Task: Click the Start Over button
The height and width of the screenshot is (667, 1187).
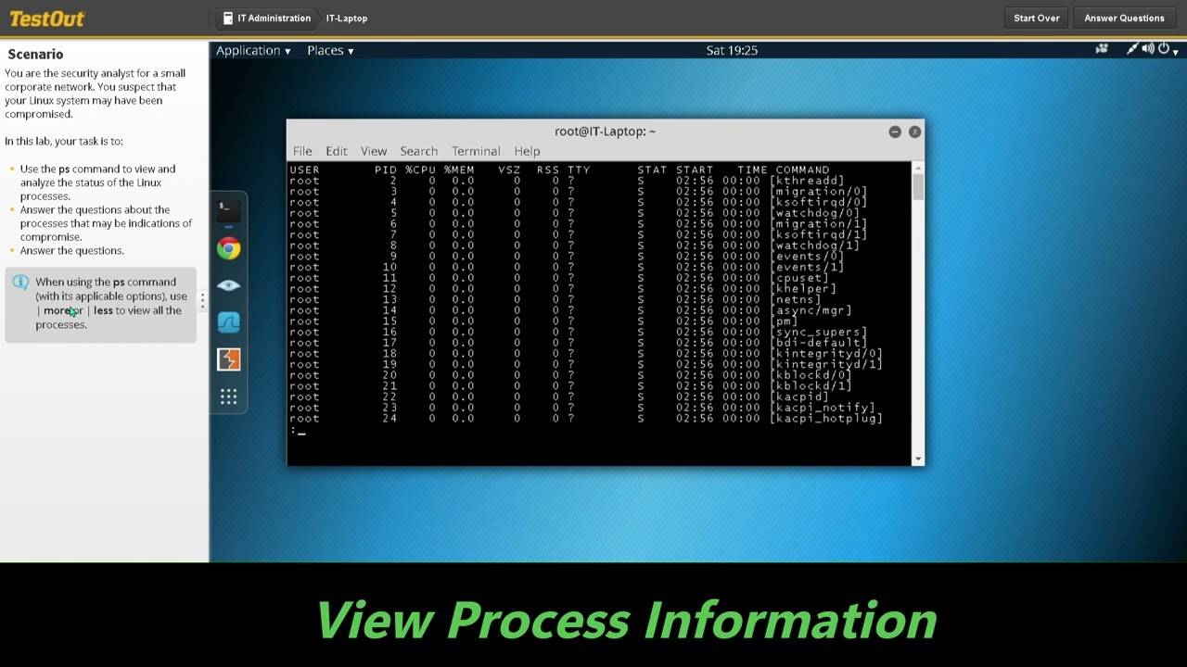Action: click(1036, 19)
